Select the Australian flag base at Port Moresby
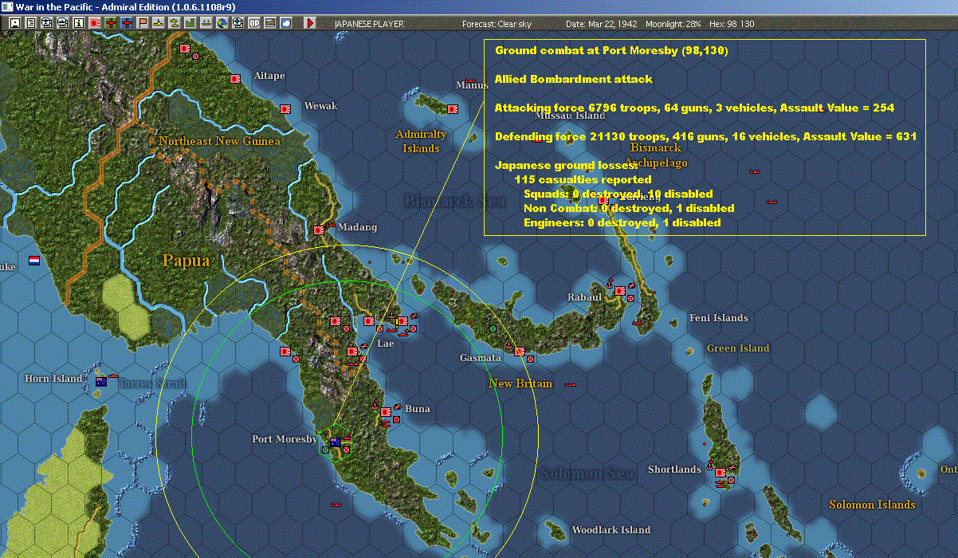The height and width of the screenshot is (558, 958). 336,442
